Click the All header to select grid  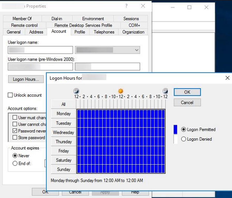tap(63, 104)
